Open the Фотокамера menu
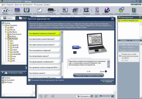The image size is (142, 99). tap(38, 5)
